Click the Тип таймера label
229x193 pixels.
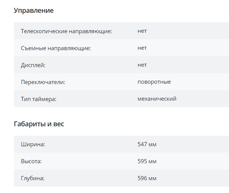click(x=38, y=99)
